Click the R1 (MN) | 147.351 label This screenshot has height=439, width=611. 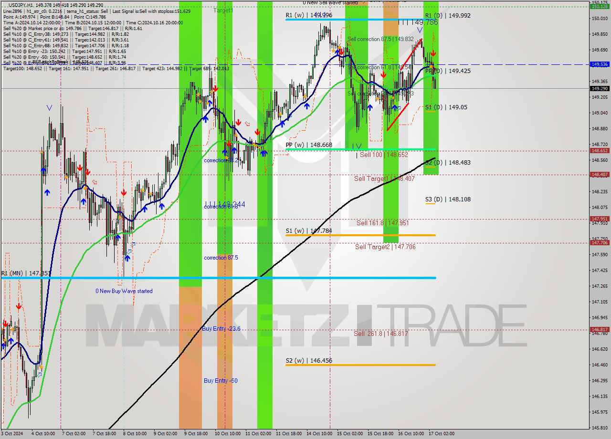26,273
